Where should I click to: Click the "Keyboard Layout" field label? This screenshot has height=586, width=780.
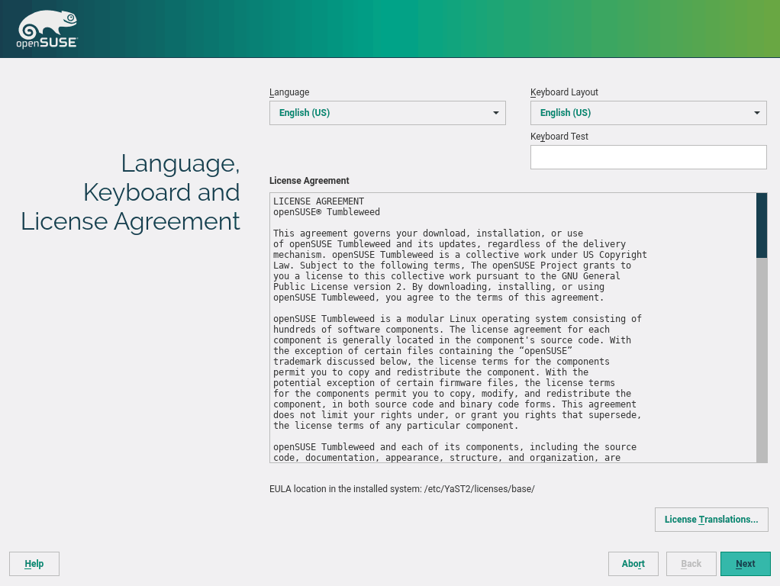pos(564,92)
